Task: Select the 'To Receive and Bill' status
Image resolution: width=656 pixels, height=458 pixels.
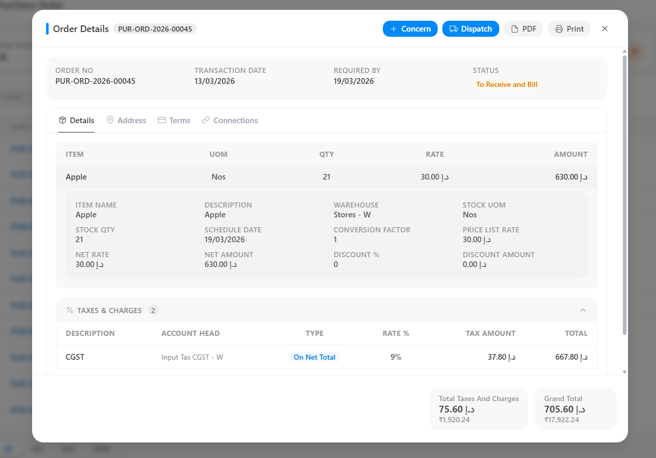Action: [507, 84]
